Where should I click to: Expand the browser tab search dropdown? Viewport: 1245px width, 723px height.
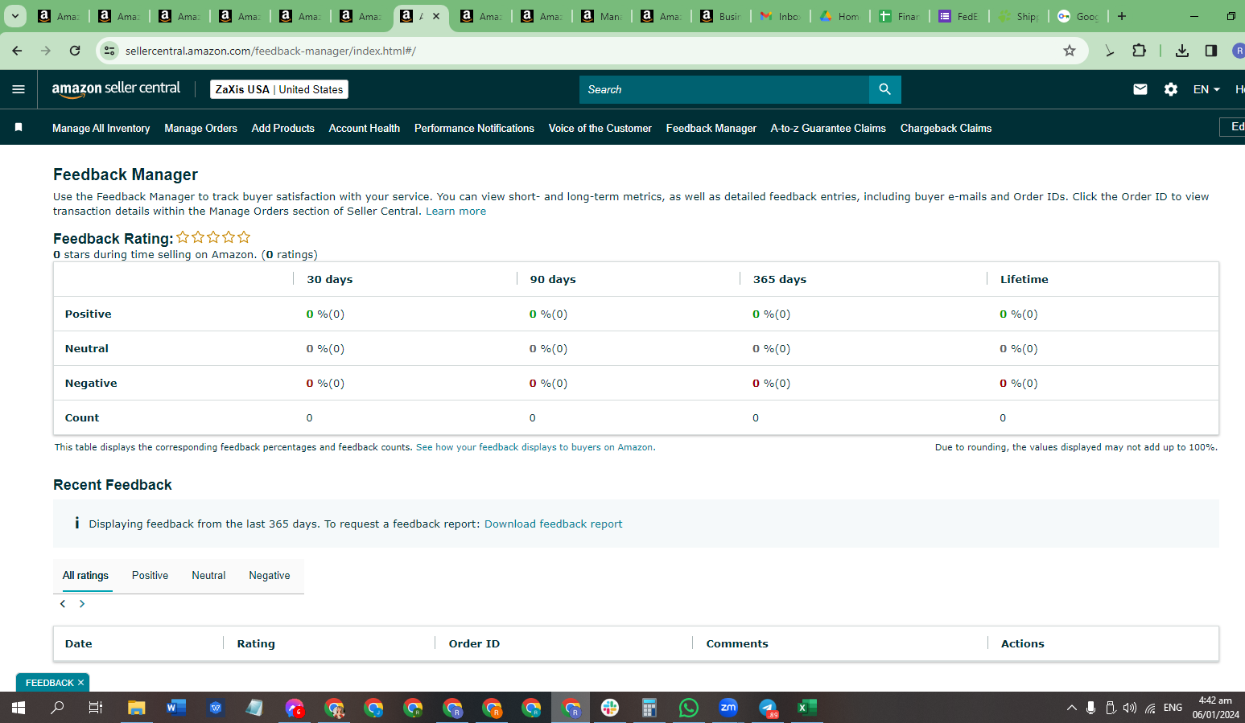point(15,16)
